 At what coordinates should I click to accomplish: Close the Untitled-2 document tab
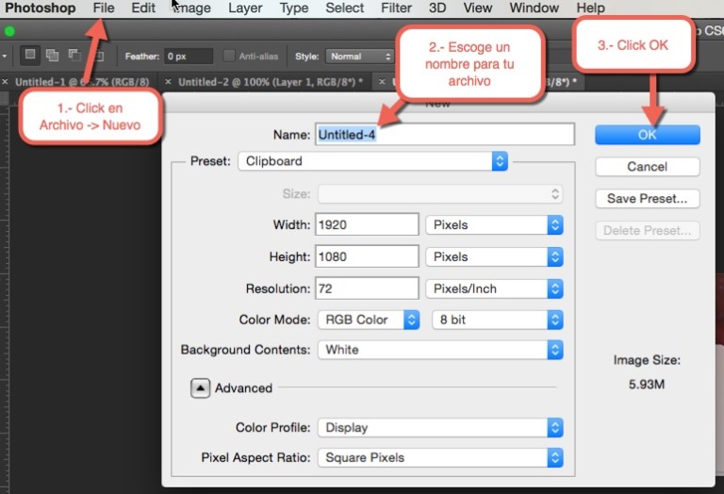169,82
